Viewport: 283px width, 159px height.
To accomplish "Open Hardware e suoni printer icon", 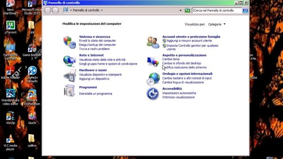I will (x=70, y=76).
